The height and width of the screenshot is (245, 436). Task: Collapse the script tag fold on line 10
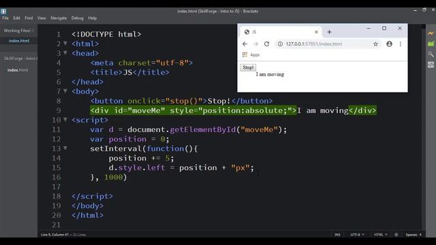tap(65, 120)
